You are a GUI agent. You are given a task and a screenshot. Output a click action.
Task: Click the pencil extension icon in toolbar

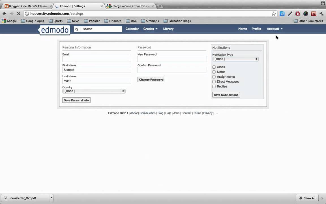point(290,14)
